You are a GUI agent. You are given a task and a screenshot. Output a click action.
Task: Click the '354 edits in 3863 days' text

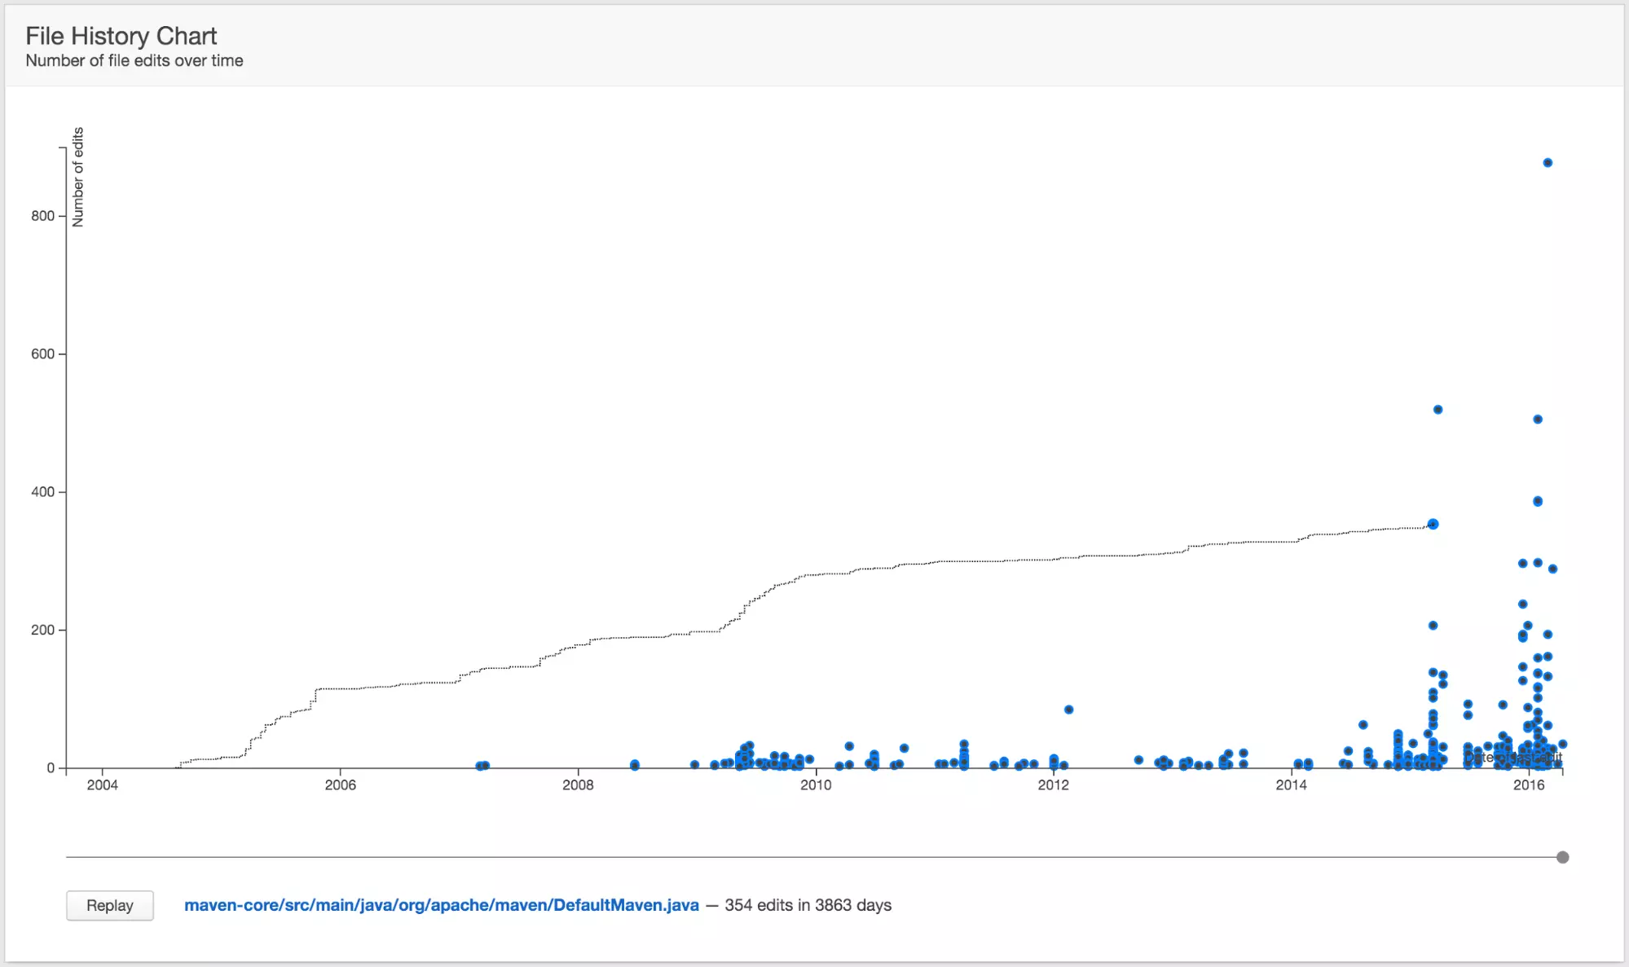808,905
